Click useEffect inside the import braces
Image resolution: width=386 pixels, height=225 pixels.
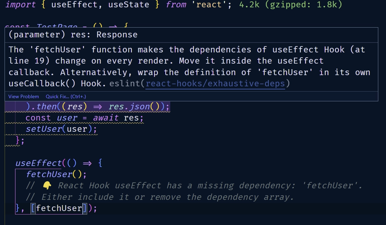74,5
